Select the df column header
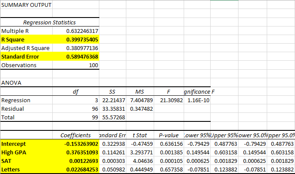 pyautogui.click(x=76, y=91)
